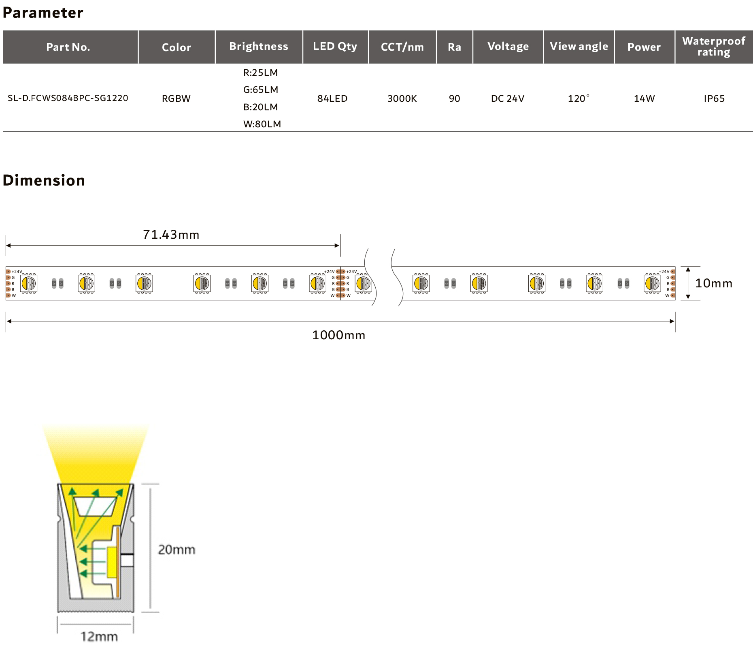Click the 71.43mm dimension label
Screen dimensions: 753x655
point(171,235)
